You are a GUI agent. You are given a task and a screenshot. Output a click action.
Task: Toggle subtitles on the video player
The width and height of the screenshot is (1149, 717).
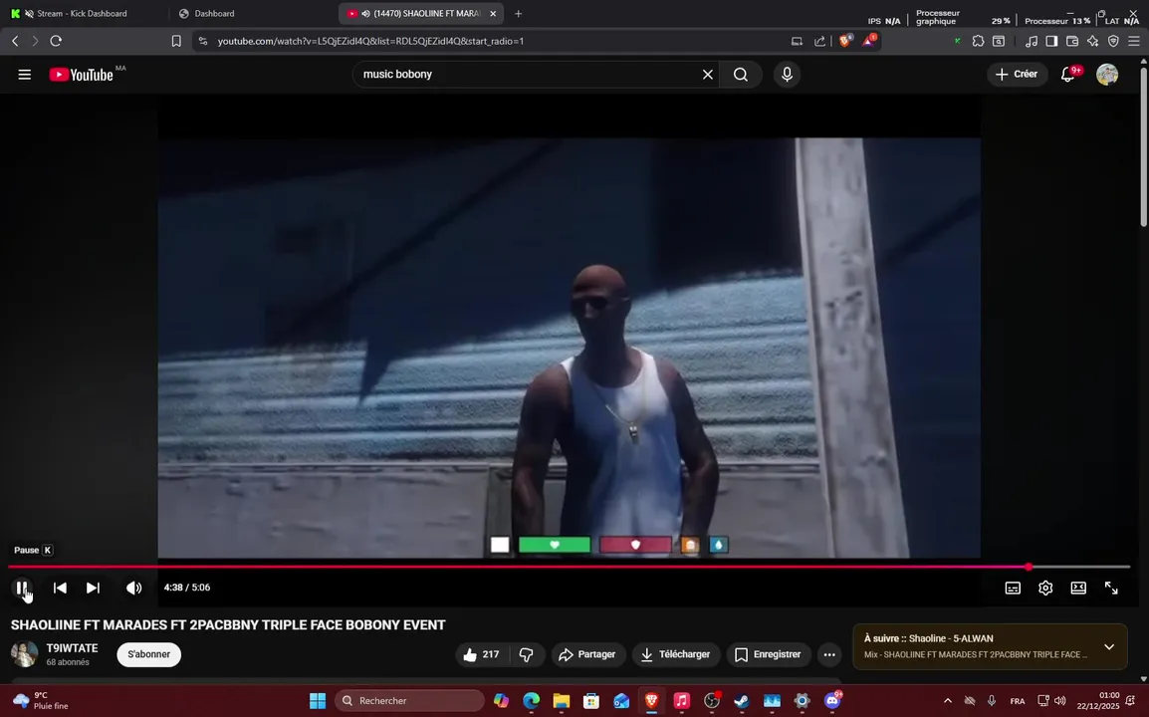[x=1013, y=588]
